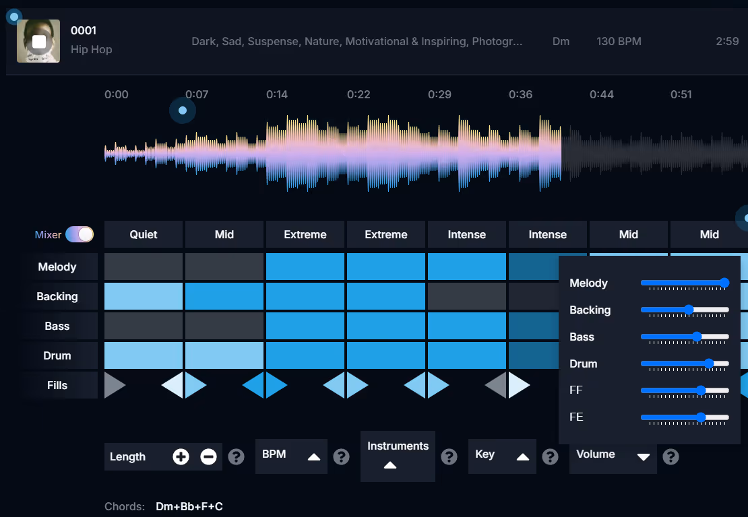Select the first Intense section header
The width and height of the screenshot is (748, 517).
point(466,234)
